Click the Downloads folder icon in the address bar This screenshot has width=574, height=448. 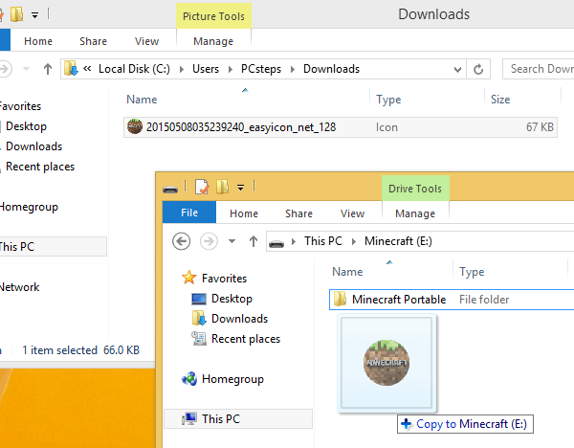pyautogui.click(x=71, y=69)
